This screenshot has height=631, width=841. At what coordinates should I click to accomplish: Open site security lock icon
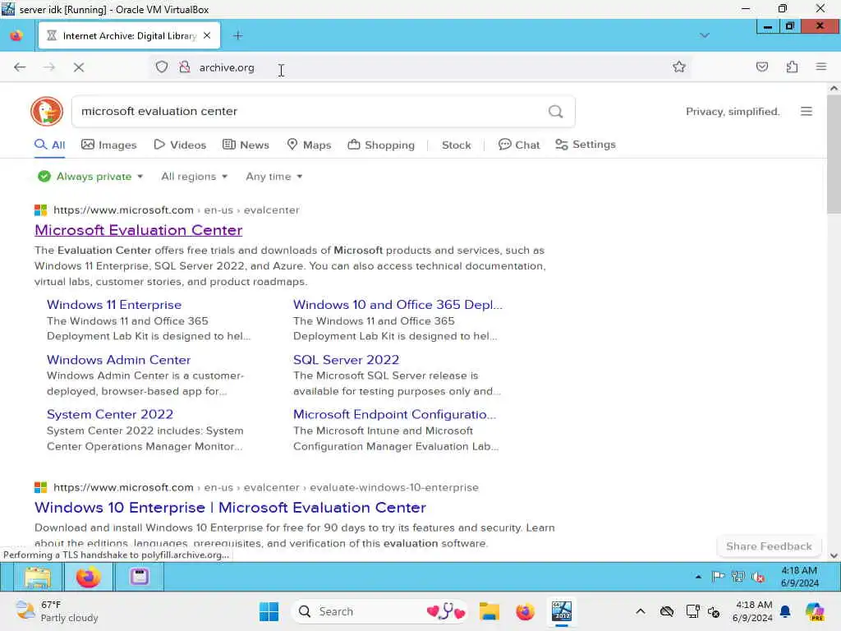pyautogui.click(x=185, y=67)
